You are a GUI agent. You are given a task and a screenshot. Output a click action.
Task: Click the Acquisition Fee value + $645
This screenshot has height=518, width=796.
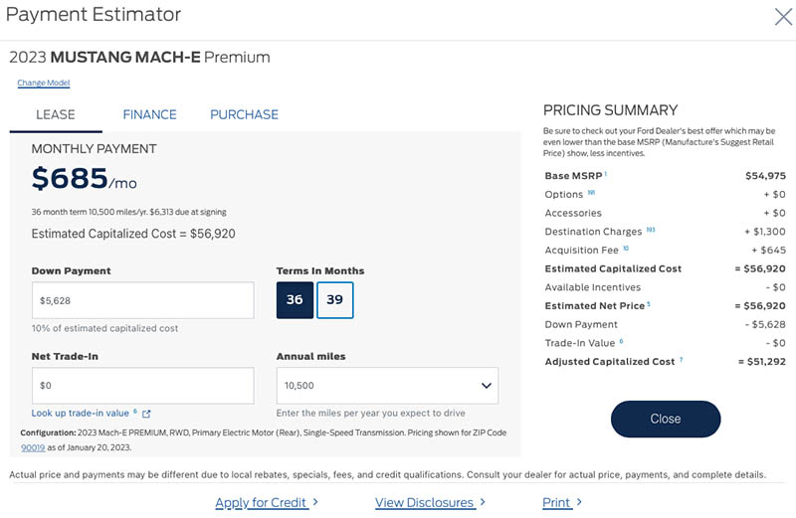tap(768, 251)
